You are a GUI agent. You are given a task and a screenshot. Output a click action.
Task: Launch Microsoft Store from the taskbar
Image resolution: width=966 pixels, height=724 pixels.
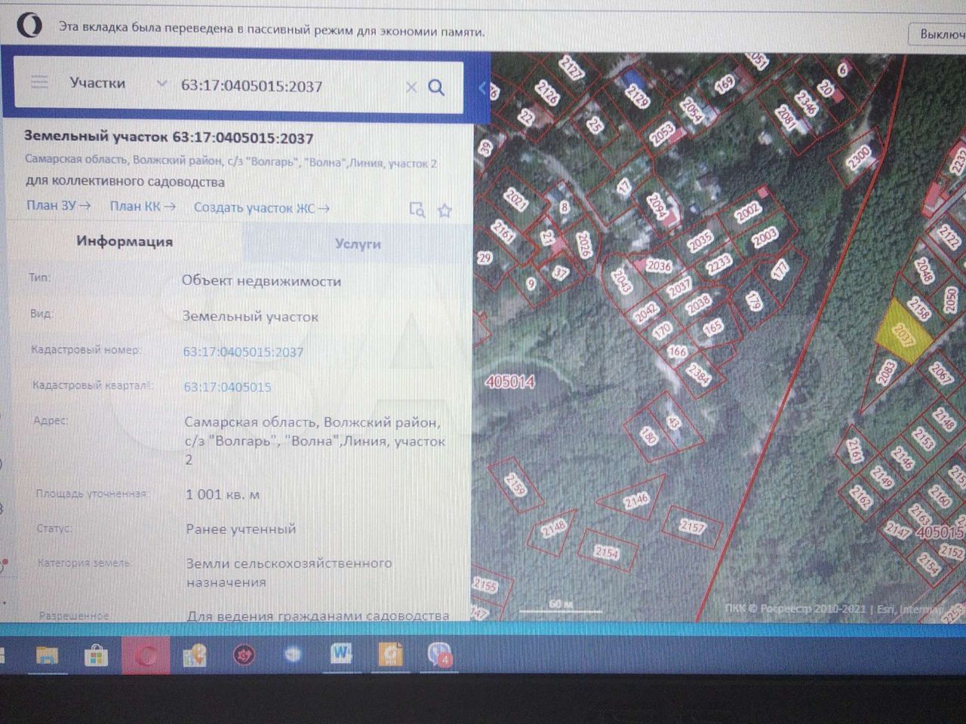click(96, 656)
